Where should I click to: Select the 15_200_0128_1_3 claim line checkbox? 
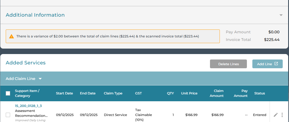point(8,115)
